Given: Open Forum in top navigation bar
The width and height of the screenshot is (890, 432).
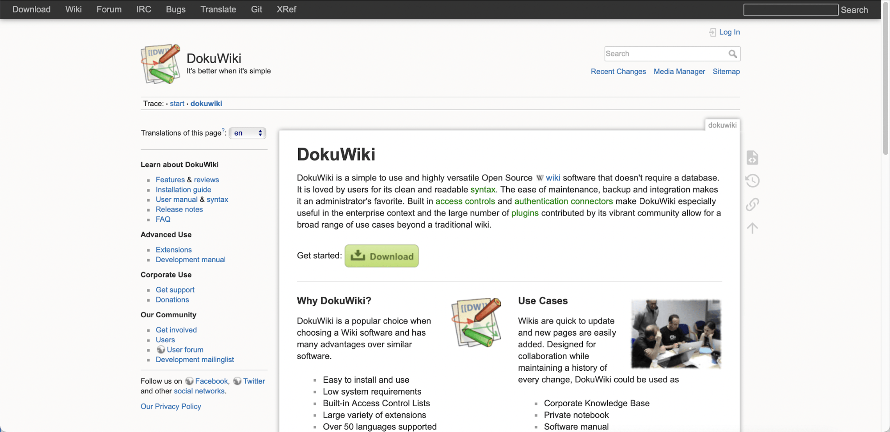Looking at the screenshot, I should [x=109, y=9].
